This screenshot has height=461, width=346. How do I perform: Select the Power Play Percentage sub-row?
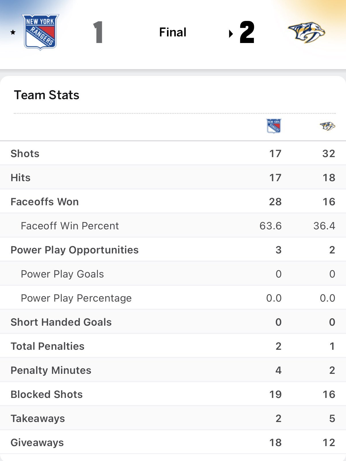click(76, 298)
